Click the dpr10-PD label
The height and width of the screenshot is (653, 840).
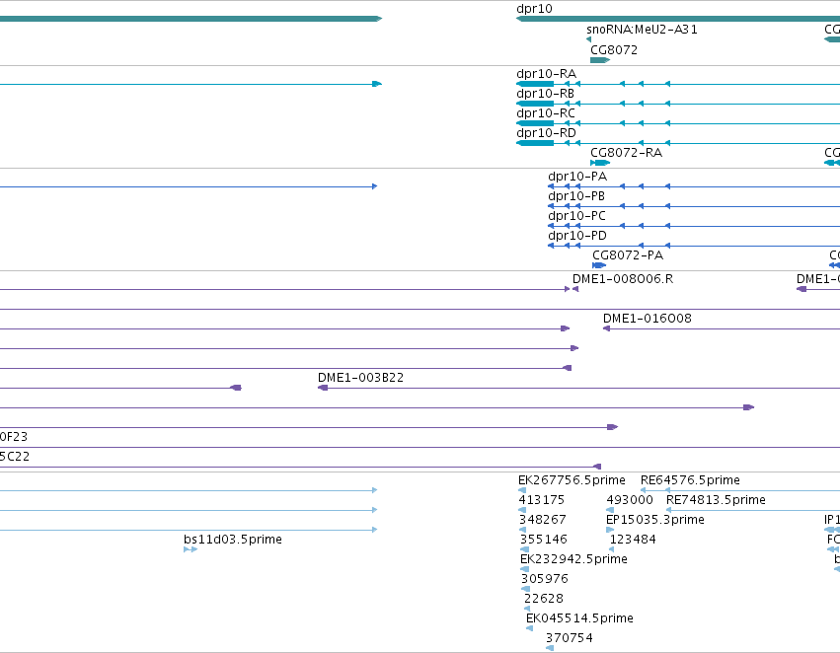click(x=577, y=236)
